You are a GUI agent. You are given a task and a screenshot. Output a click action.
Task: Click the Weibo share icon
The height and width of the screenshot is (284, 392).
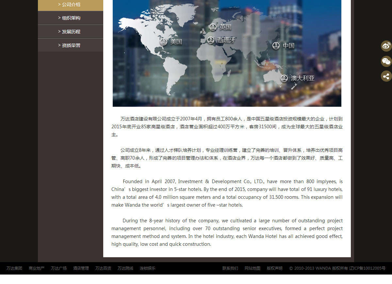pos(386,46)
